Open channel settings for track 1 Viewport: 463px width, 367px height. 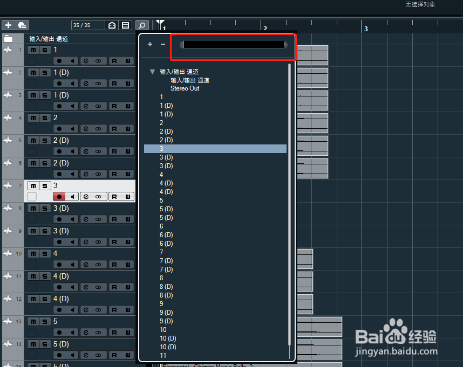[x=86, y=61]
